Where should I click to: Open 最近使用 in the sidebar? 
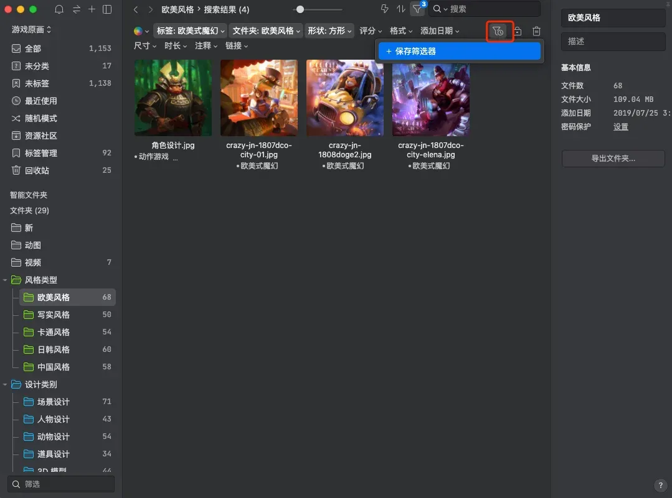coord(61,101)
